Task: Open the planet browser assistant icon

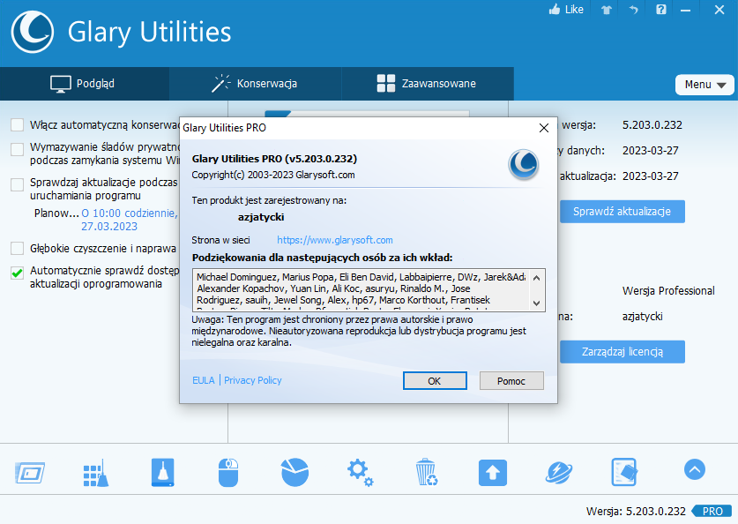Action: click(559, 473)
